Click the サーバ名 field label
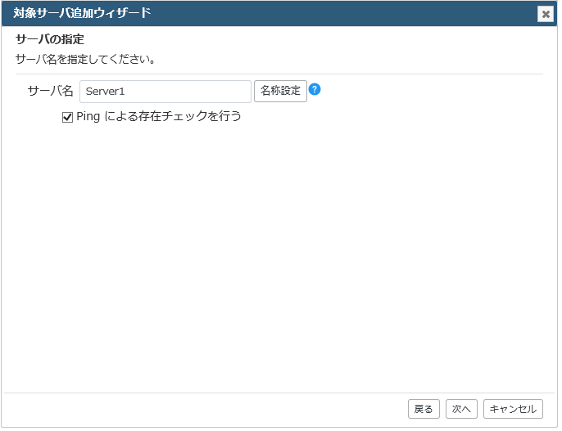 pyautogui.click(x=51, y=91)
